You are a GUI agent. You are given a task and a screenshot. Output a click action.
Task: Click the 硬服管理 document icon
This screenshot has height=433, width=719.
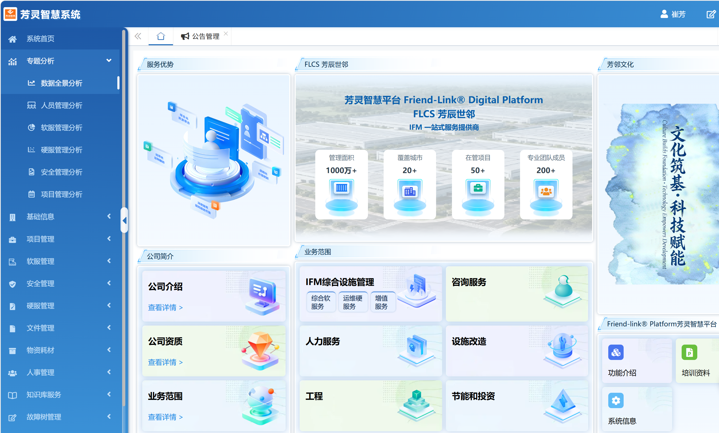pyautogui.click(x=12, y=306)
